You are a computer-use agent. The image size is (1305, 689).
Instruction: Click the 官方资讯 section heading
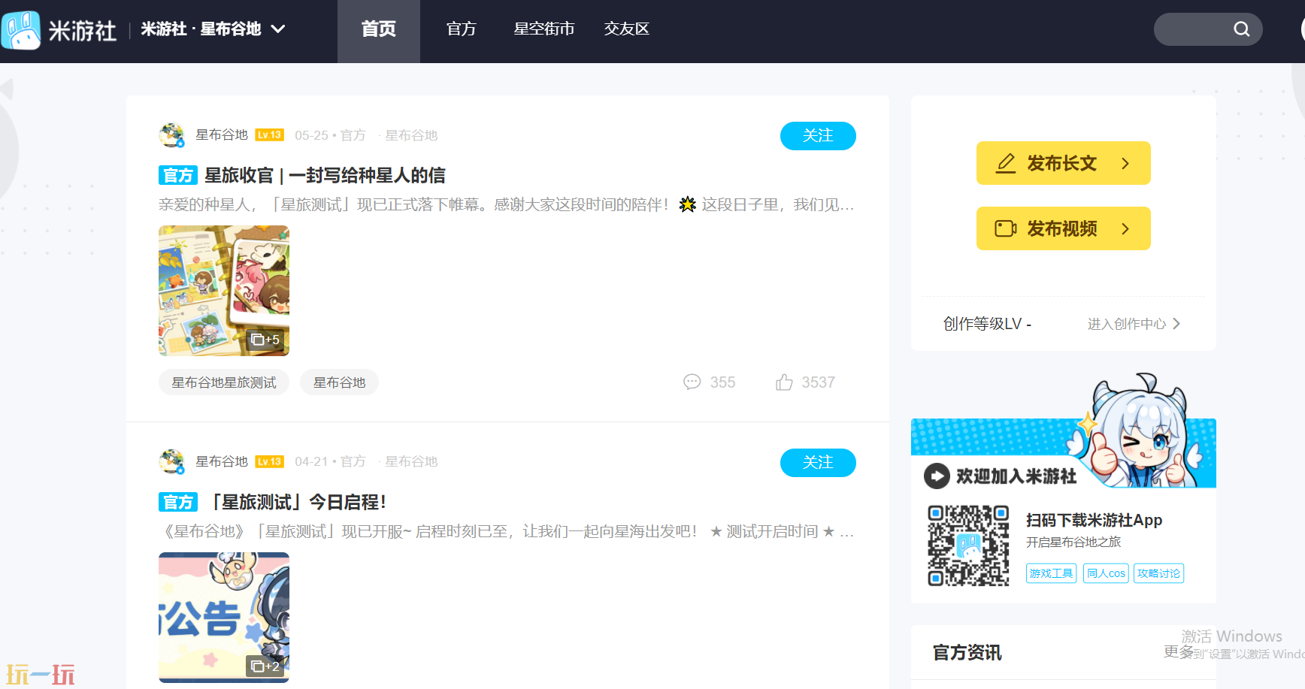967,653
